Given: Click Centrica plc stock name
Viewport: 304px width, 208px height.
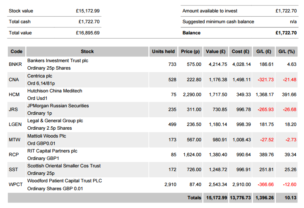Looking at the screenshot, I should tap(40, 76).
